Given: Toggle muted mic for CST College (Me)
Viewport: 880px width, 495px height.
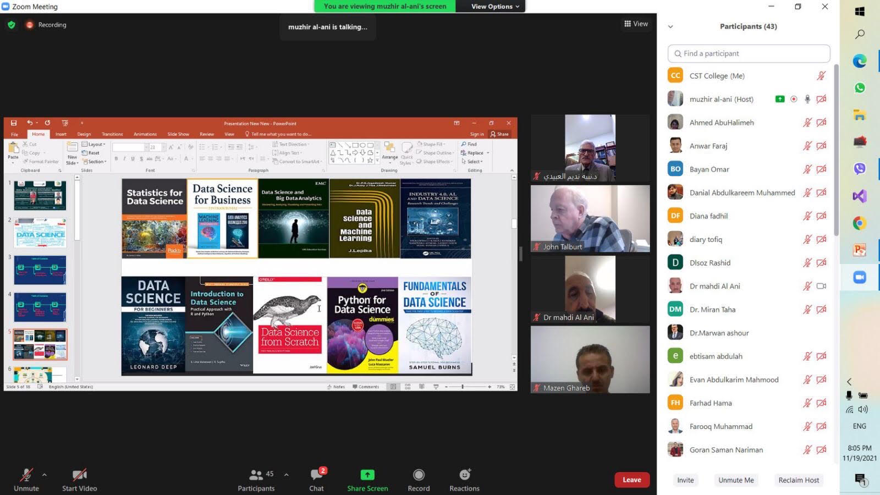Looking at the screenshot, I should click(x=821, y=76).
